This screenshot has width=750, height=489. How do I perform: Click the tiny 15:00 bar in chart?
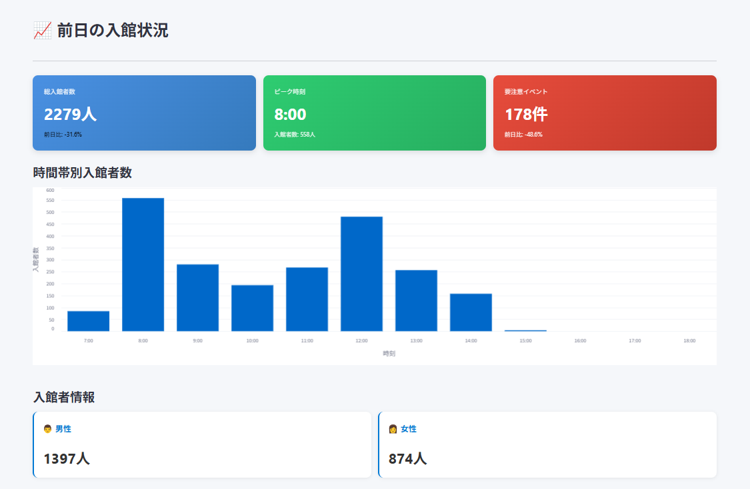tap(525, 330)
